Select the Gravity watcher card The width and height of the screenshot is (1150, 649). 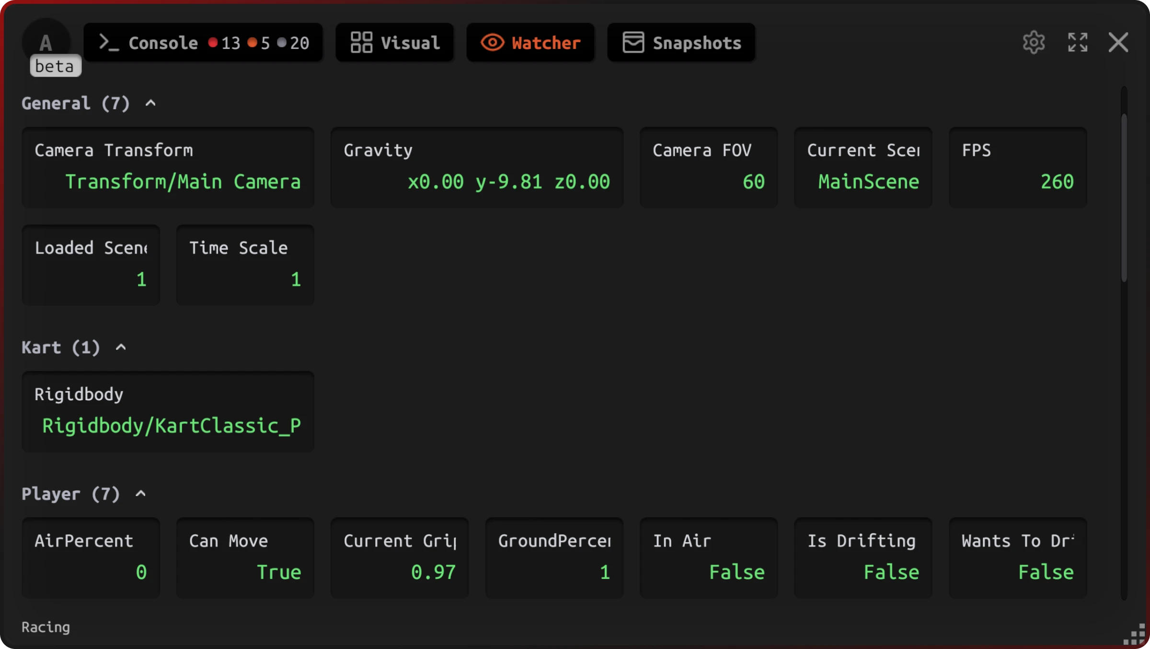click(477, 167)
